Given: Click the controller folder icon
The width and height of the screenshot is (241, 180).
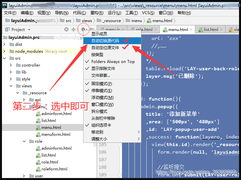Looking at the screenshot, I should click(x=18, y=65).
